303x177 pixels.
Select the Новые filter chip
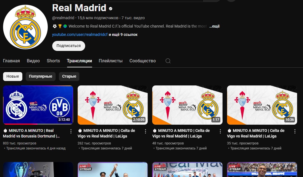13,77
